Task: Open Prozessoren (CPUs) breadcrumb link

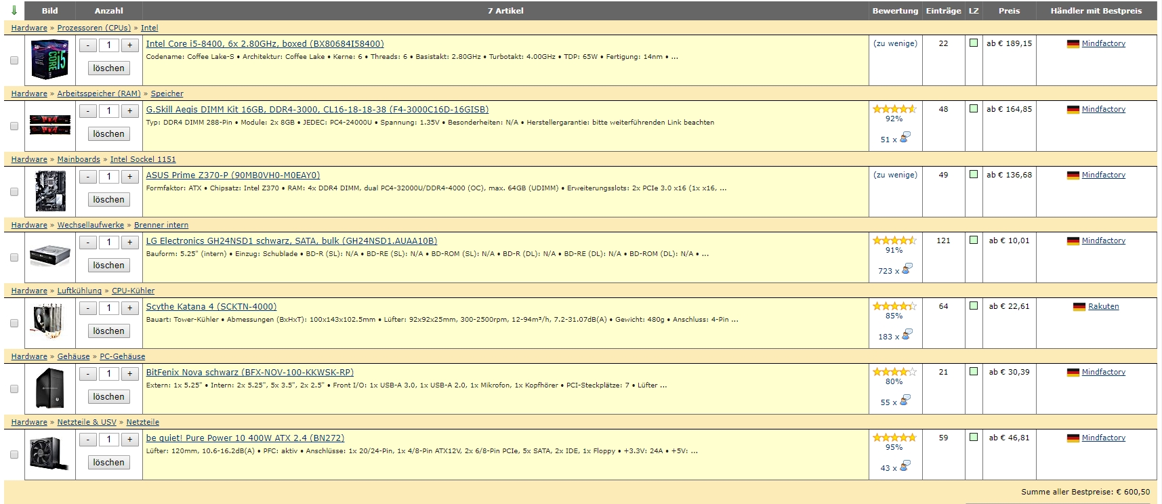Action: click(94, 28)
